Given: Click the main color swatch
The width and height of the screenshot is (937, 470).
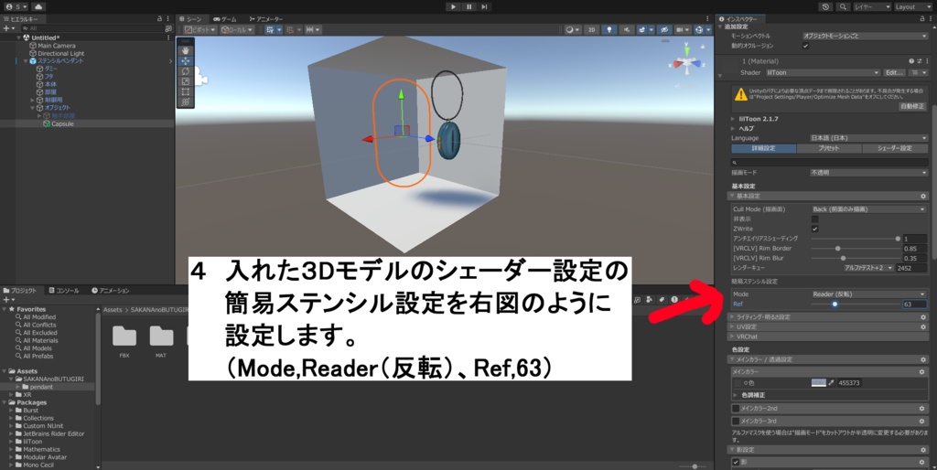Looking at the screenshot, I should pos(818,383).
